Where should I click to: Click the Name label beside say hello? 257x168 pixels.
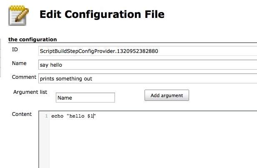coord(19,63)
